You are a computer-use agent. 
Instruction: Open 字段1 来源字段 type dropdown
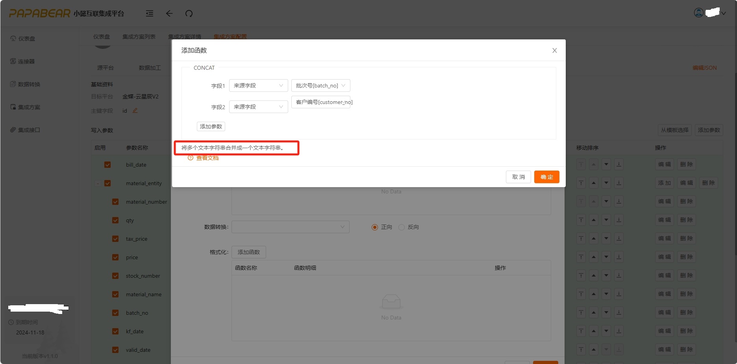click(258, 85)
